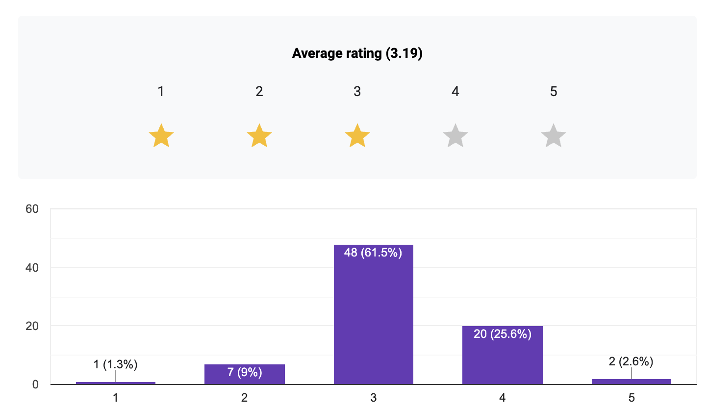
Task: Click the second gold star icon
Action: click(x=259, y=136)
